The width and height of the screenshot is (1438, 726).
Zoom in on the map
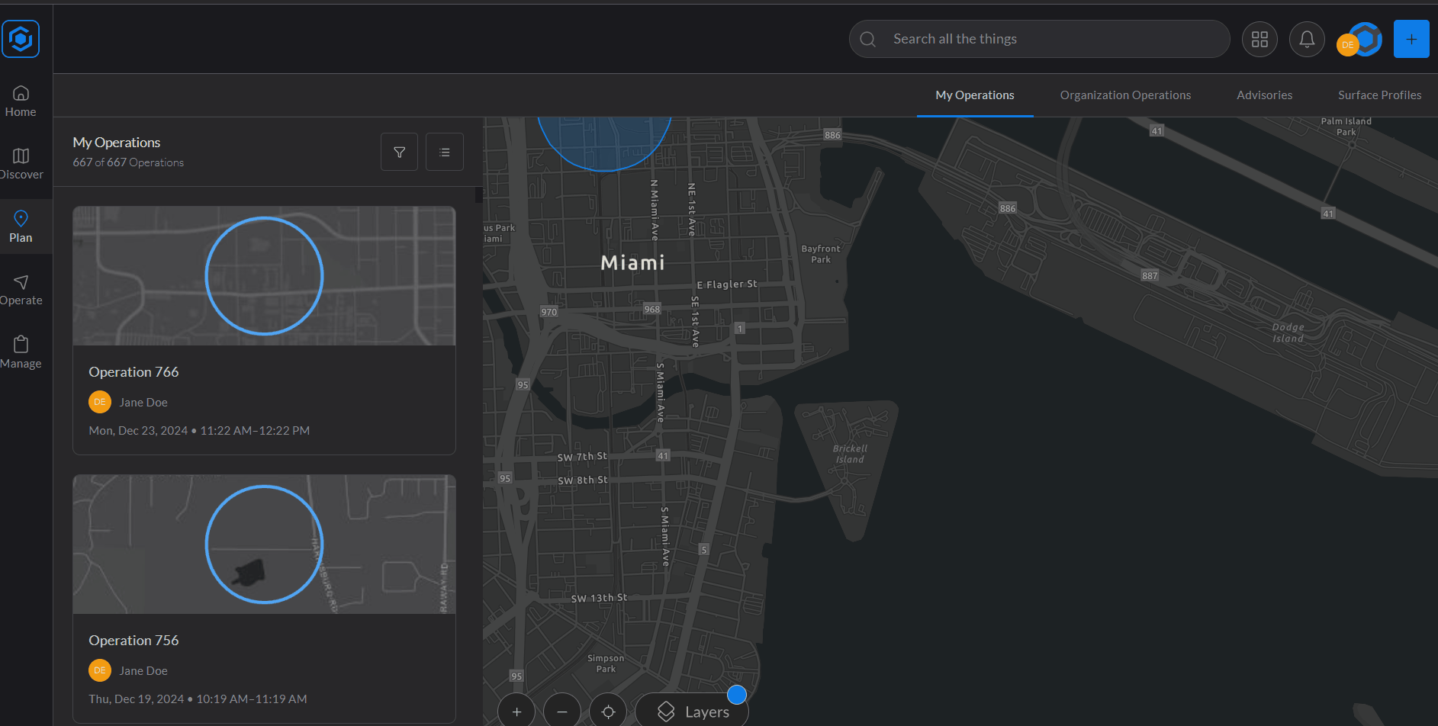click(x=516, y=712)
